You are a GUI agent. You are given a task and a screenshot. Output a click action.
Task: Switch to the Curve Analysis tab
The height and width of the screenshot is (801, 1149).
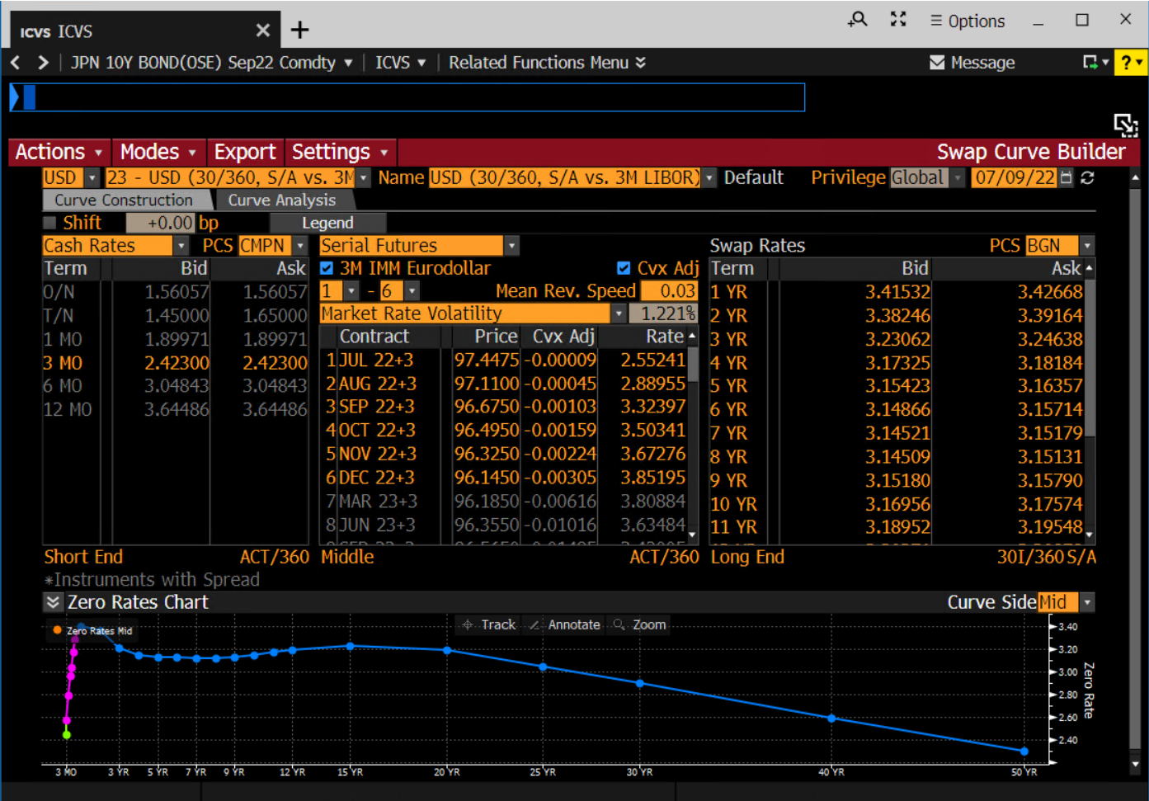pyautogui.click(x=282, y=200)
